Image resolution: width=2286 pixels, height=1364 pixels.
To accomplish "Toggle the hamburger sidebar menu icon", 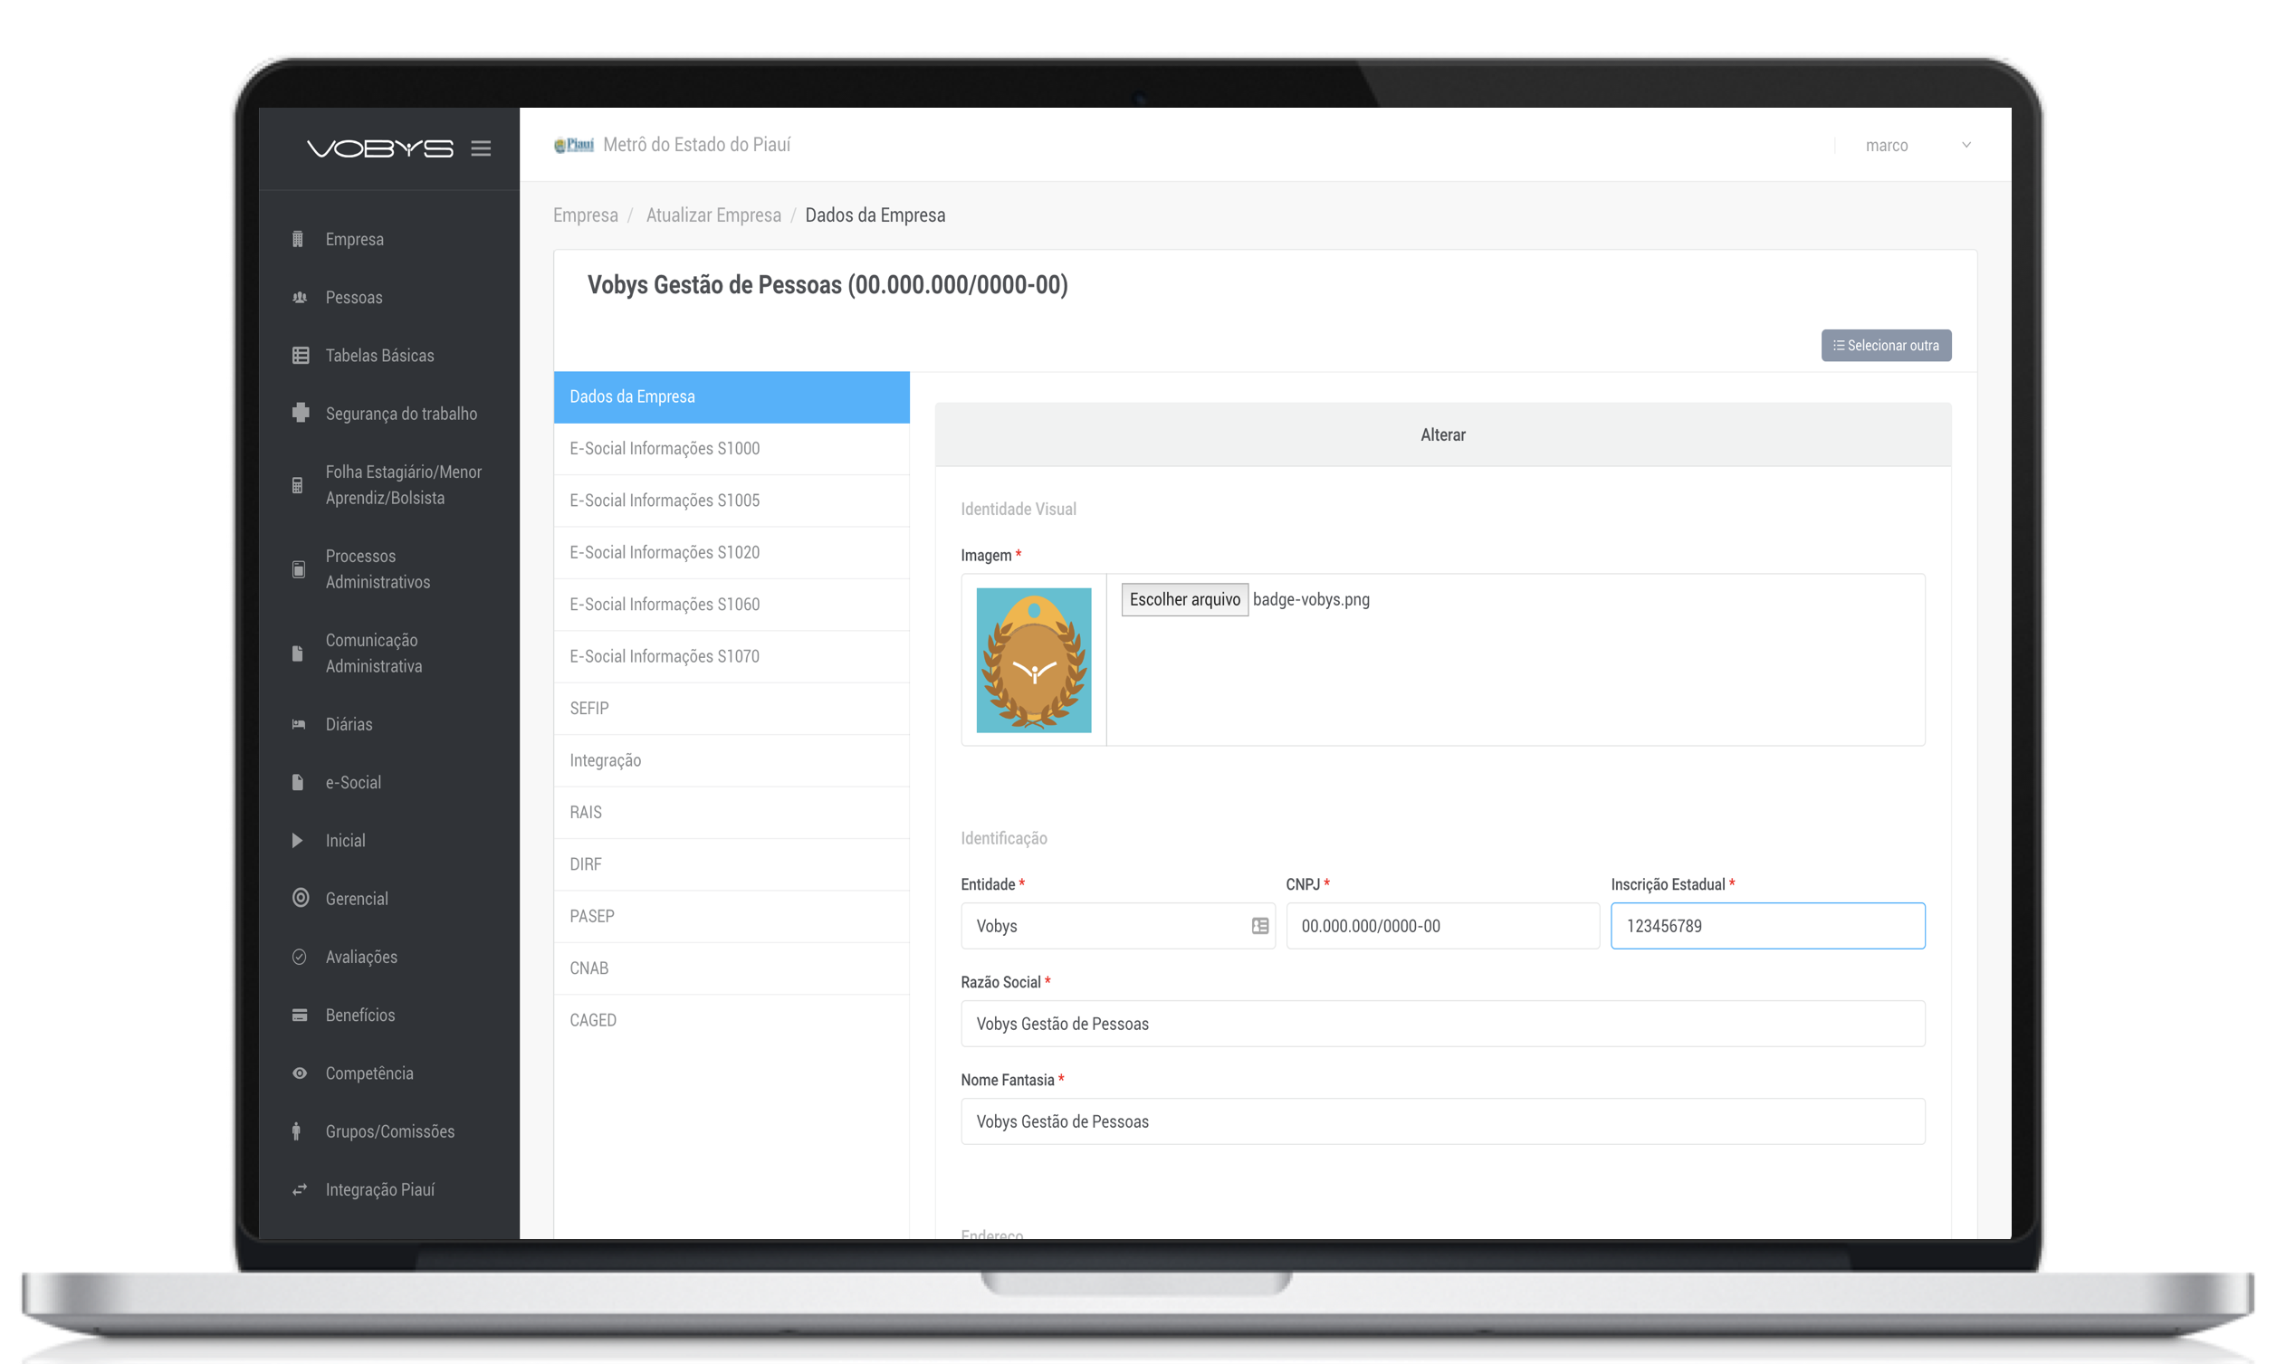I will (x=481, y=148).
